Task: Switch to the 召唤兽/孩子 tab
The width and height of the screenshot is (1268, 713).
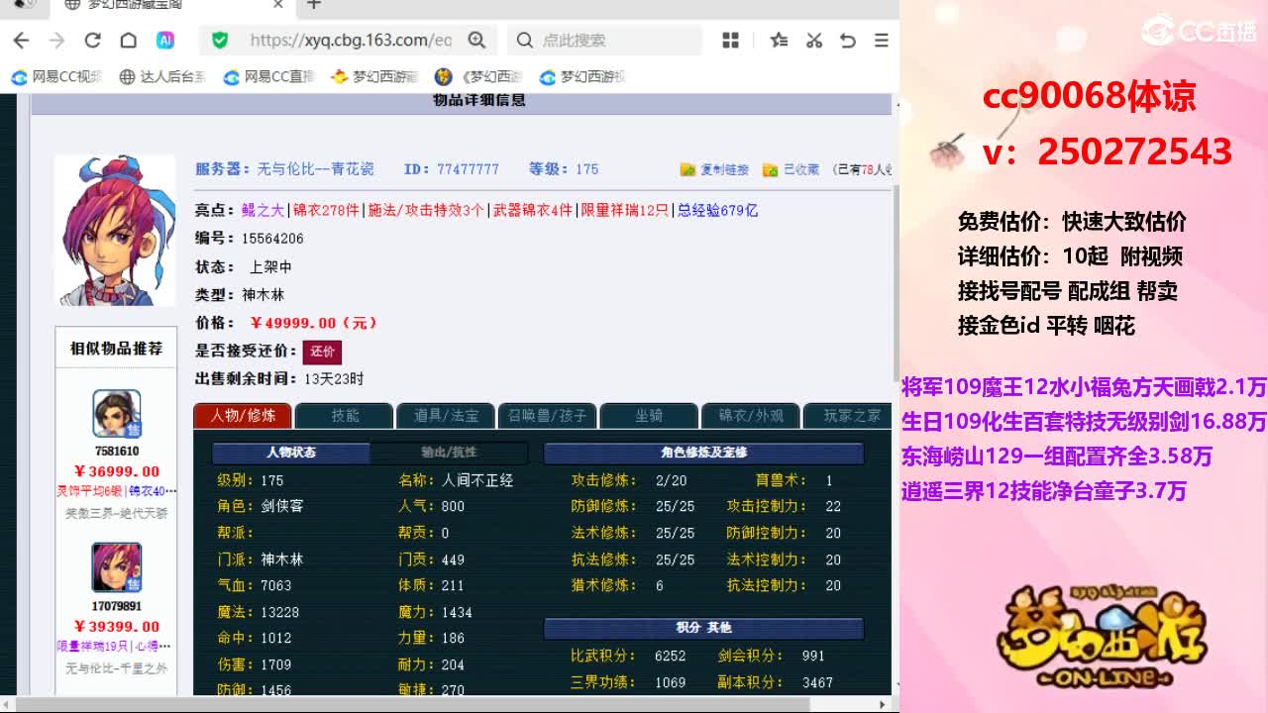Action: [x=547, y=416]
